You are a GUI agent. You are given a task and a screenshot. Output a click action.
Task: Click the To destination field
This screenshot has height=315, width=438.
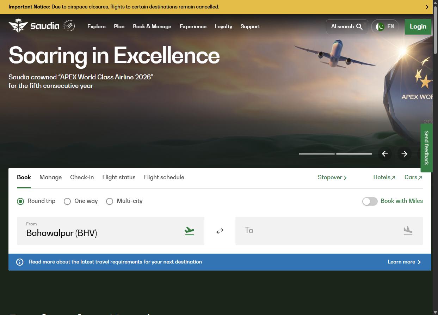pyautogui.click(x=329, y=231)
